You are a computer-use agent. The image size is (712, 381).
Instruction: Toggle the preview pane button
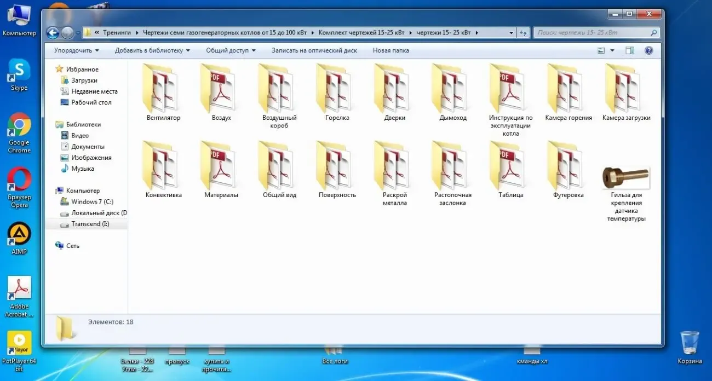coord(630,50)
